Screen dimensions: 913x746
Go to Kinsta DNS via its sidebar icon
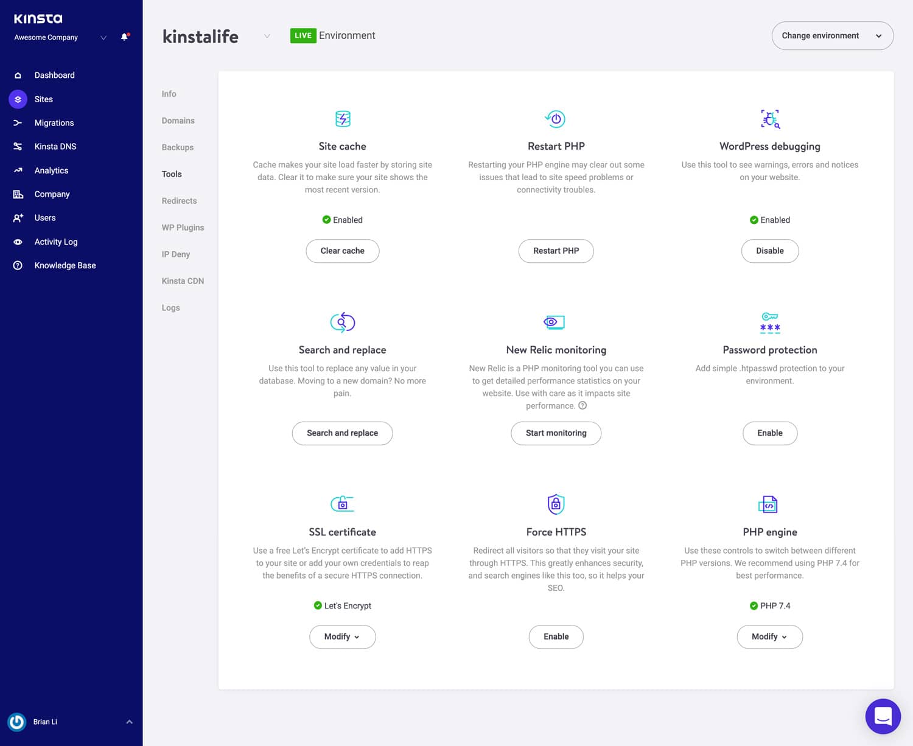17,146
